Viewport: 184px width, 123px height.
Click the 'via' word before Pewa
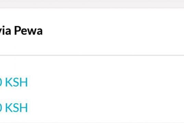(5, 30)
